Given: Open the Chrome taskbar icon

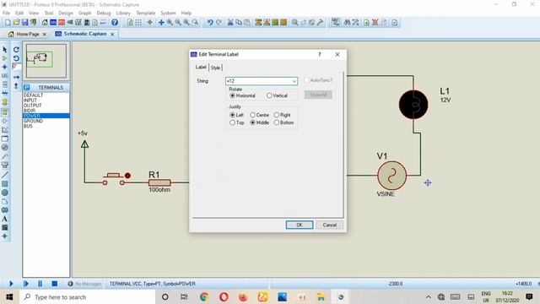Looking at the screenshot, I should [x=204, y=296].
